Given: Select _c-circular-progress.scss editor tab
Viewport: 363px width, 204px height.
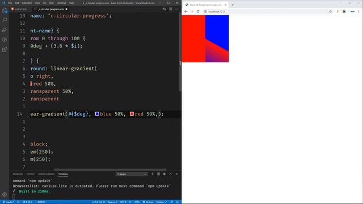Looking at the screenshot, I should point(50,9).
